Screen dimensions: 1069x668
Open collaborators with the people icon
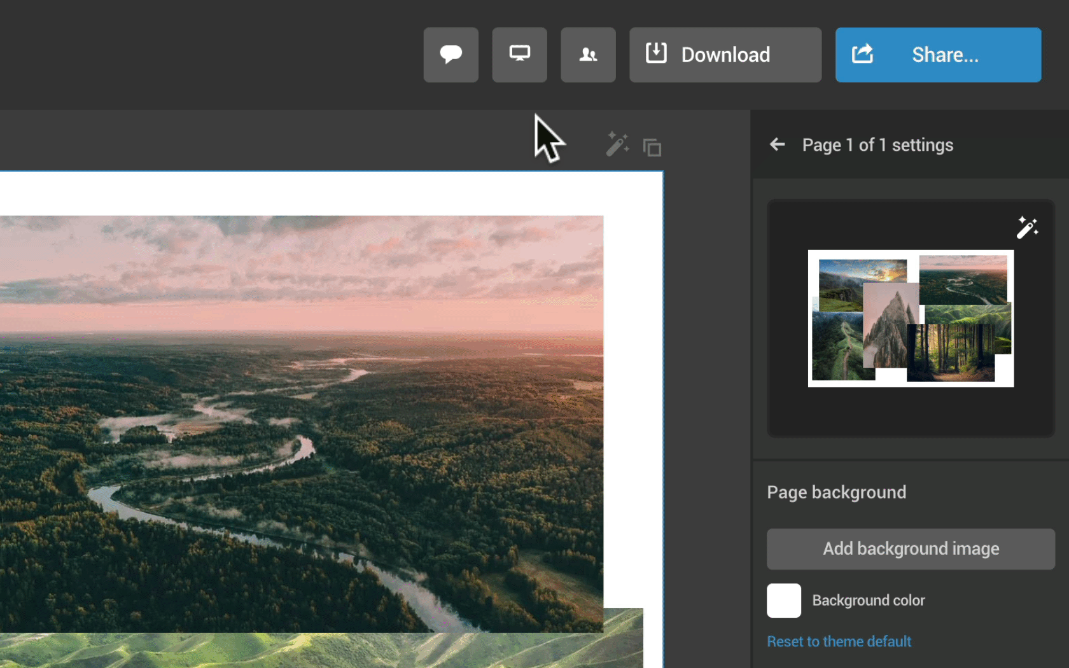(x=588, y=55)
